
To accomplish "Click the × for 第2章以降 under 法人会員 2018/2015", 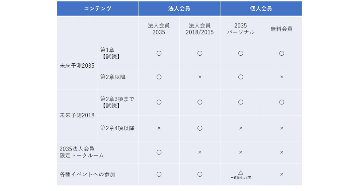I will click(x=200, y=77).
